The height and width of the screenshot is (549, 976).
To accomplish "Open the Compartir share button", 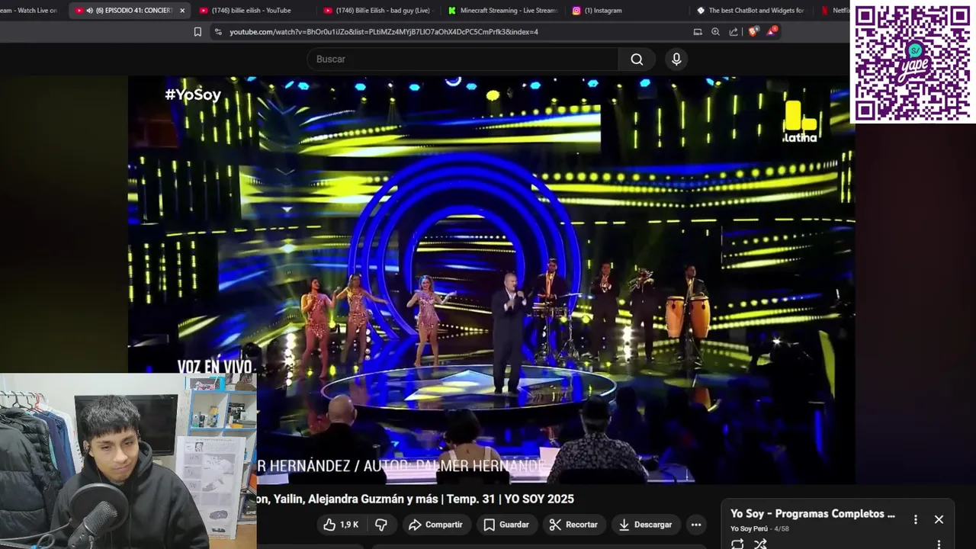I will 435,525.
